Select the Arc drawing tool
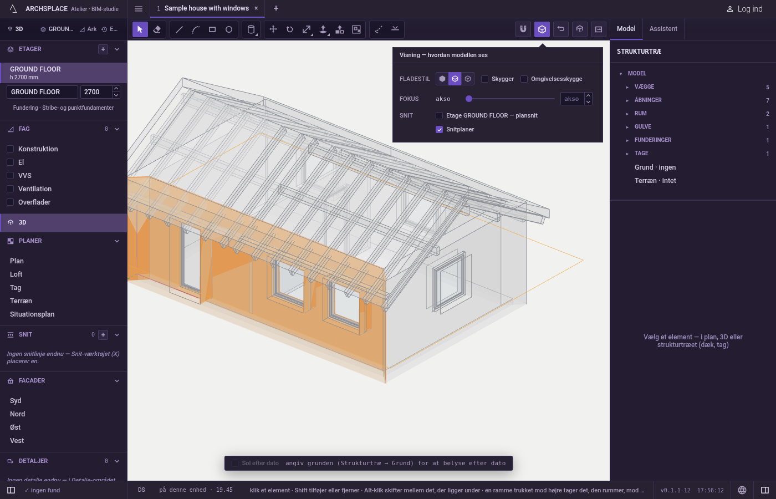 (196, 29)
